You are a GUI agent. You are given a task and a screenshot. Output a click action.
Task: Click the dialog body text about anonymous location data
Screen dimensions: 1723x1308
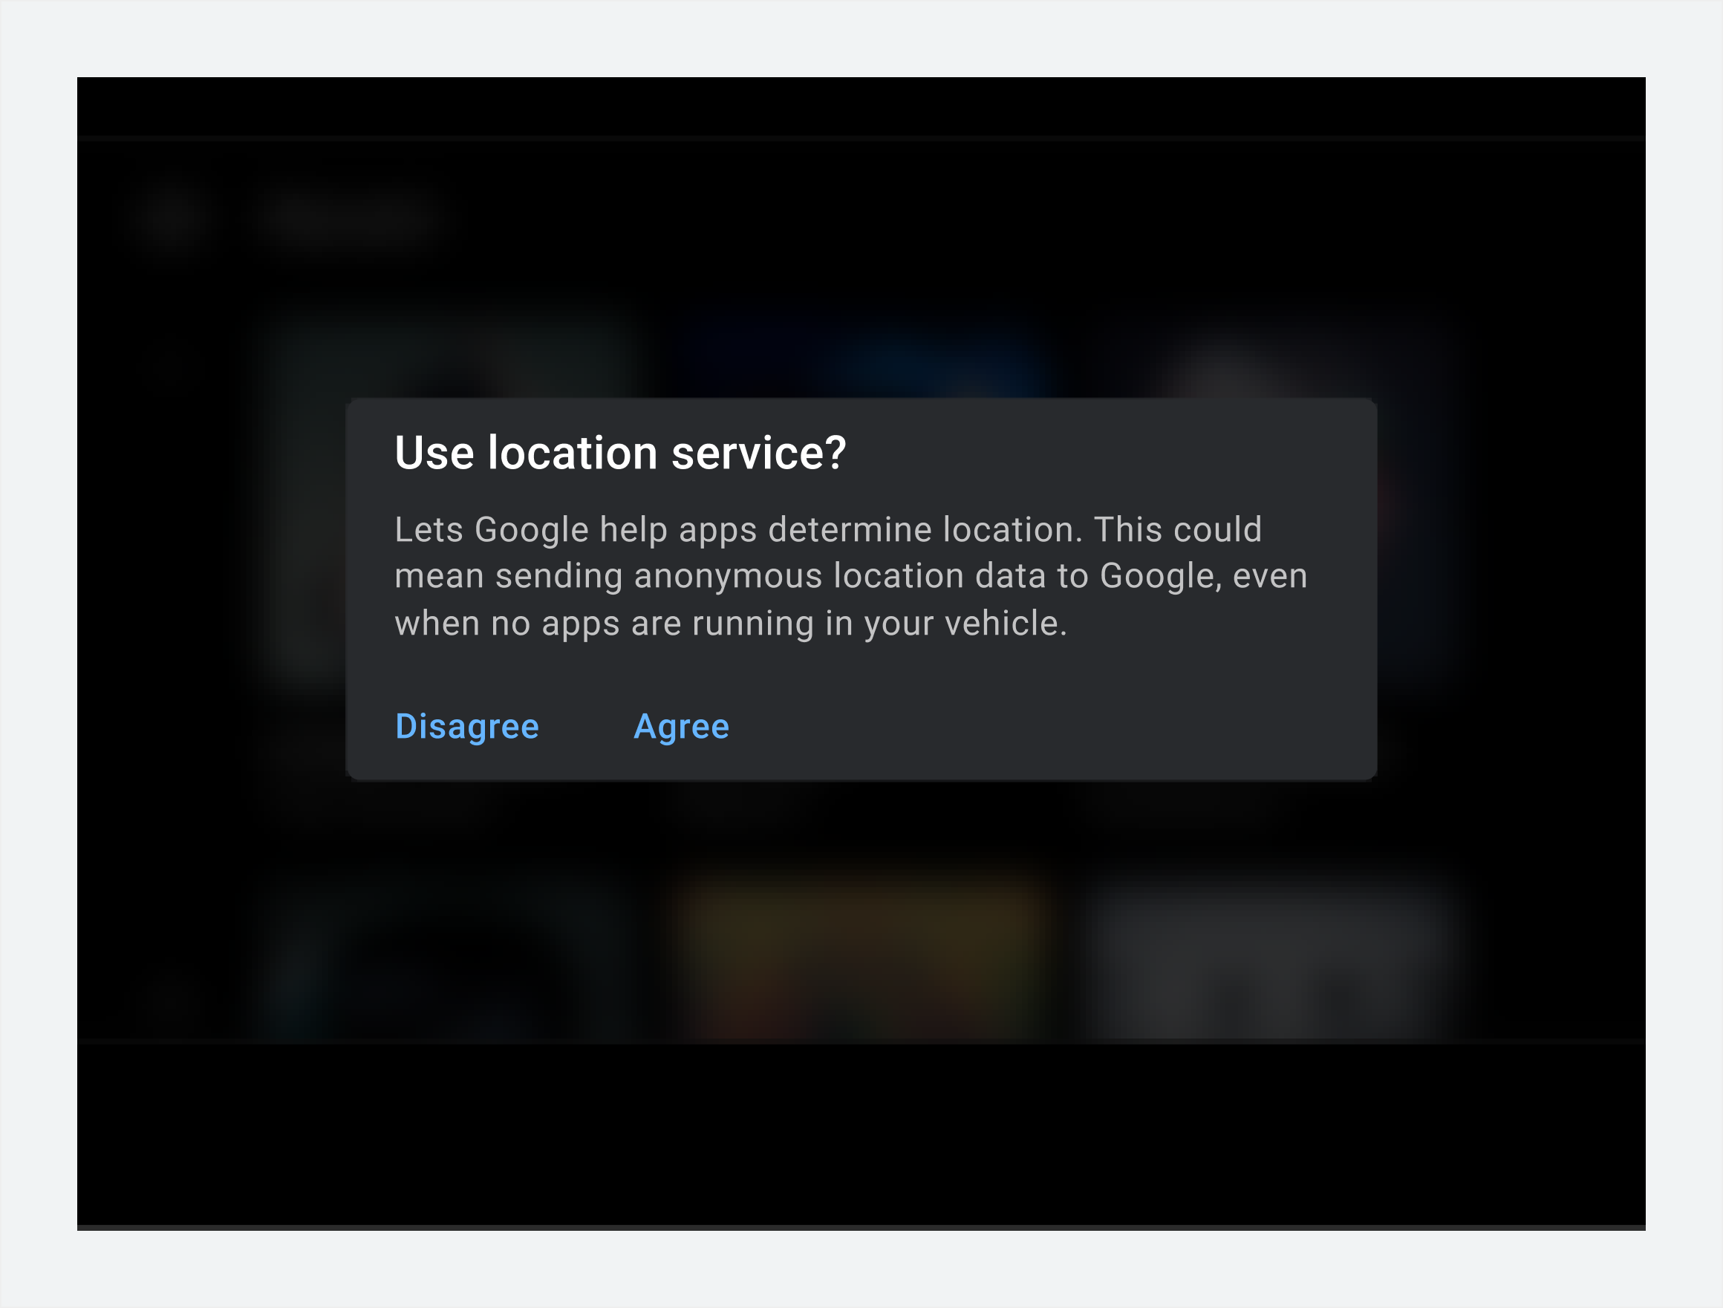coord(850,576)
